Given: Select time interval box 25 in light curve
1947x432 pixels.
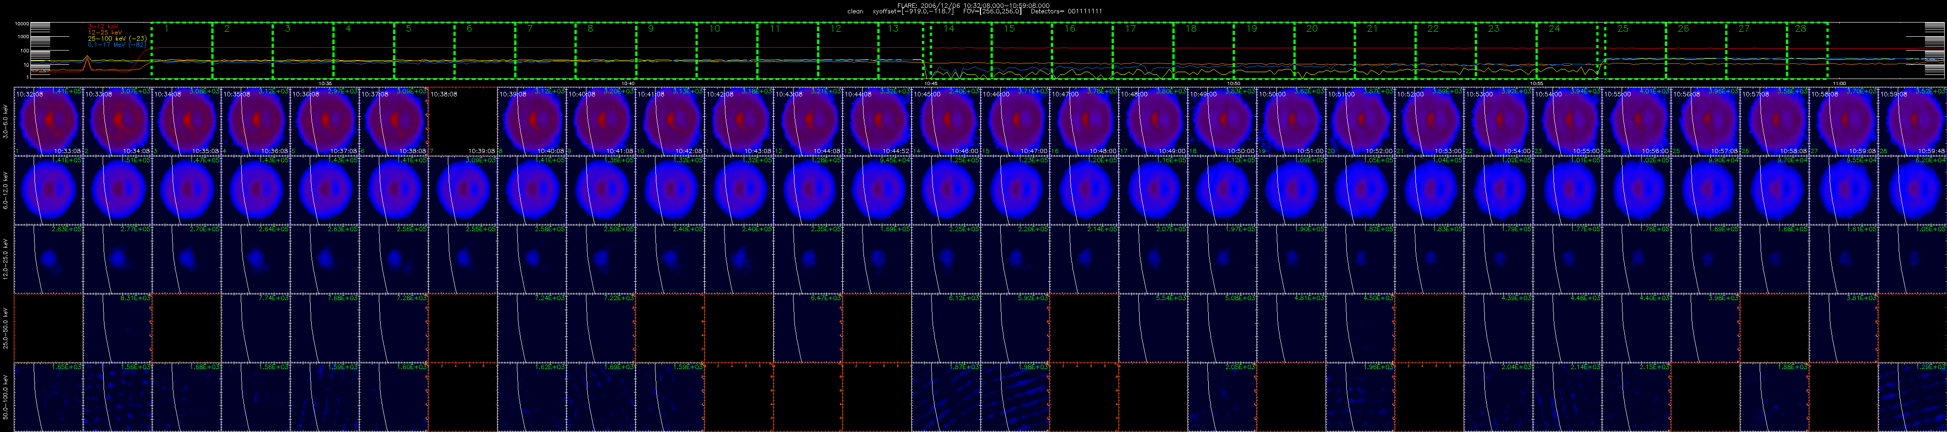Looking at the screenshot, I should click(1635, 50).
